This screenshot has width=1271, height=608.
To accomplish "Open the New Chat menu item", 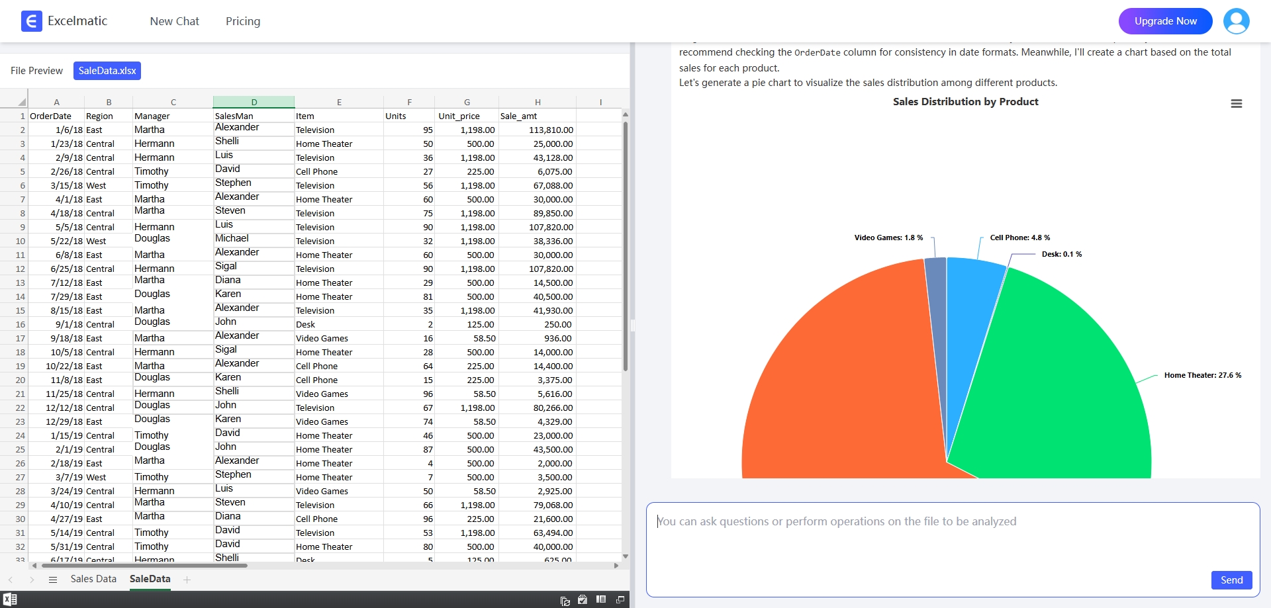I will pos(174,21).
